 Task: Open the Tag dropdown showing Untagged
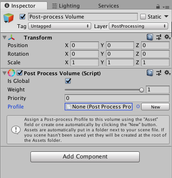coord(59,26)
